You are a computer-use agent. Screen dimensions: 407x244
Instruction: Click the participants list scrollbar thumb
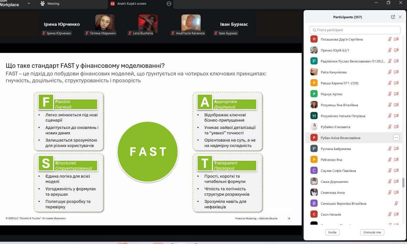(404, 183)
